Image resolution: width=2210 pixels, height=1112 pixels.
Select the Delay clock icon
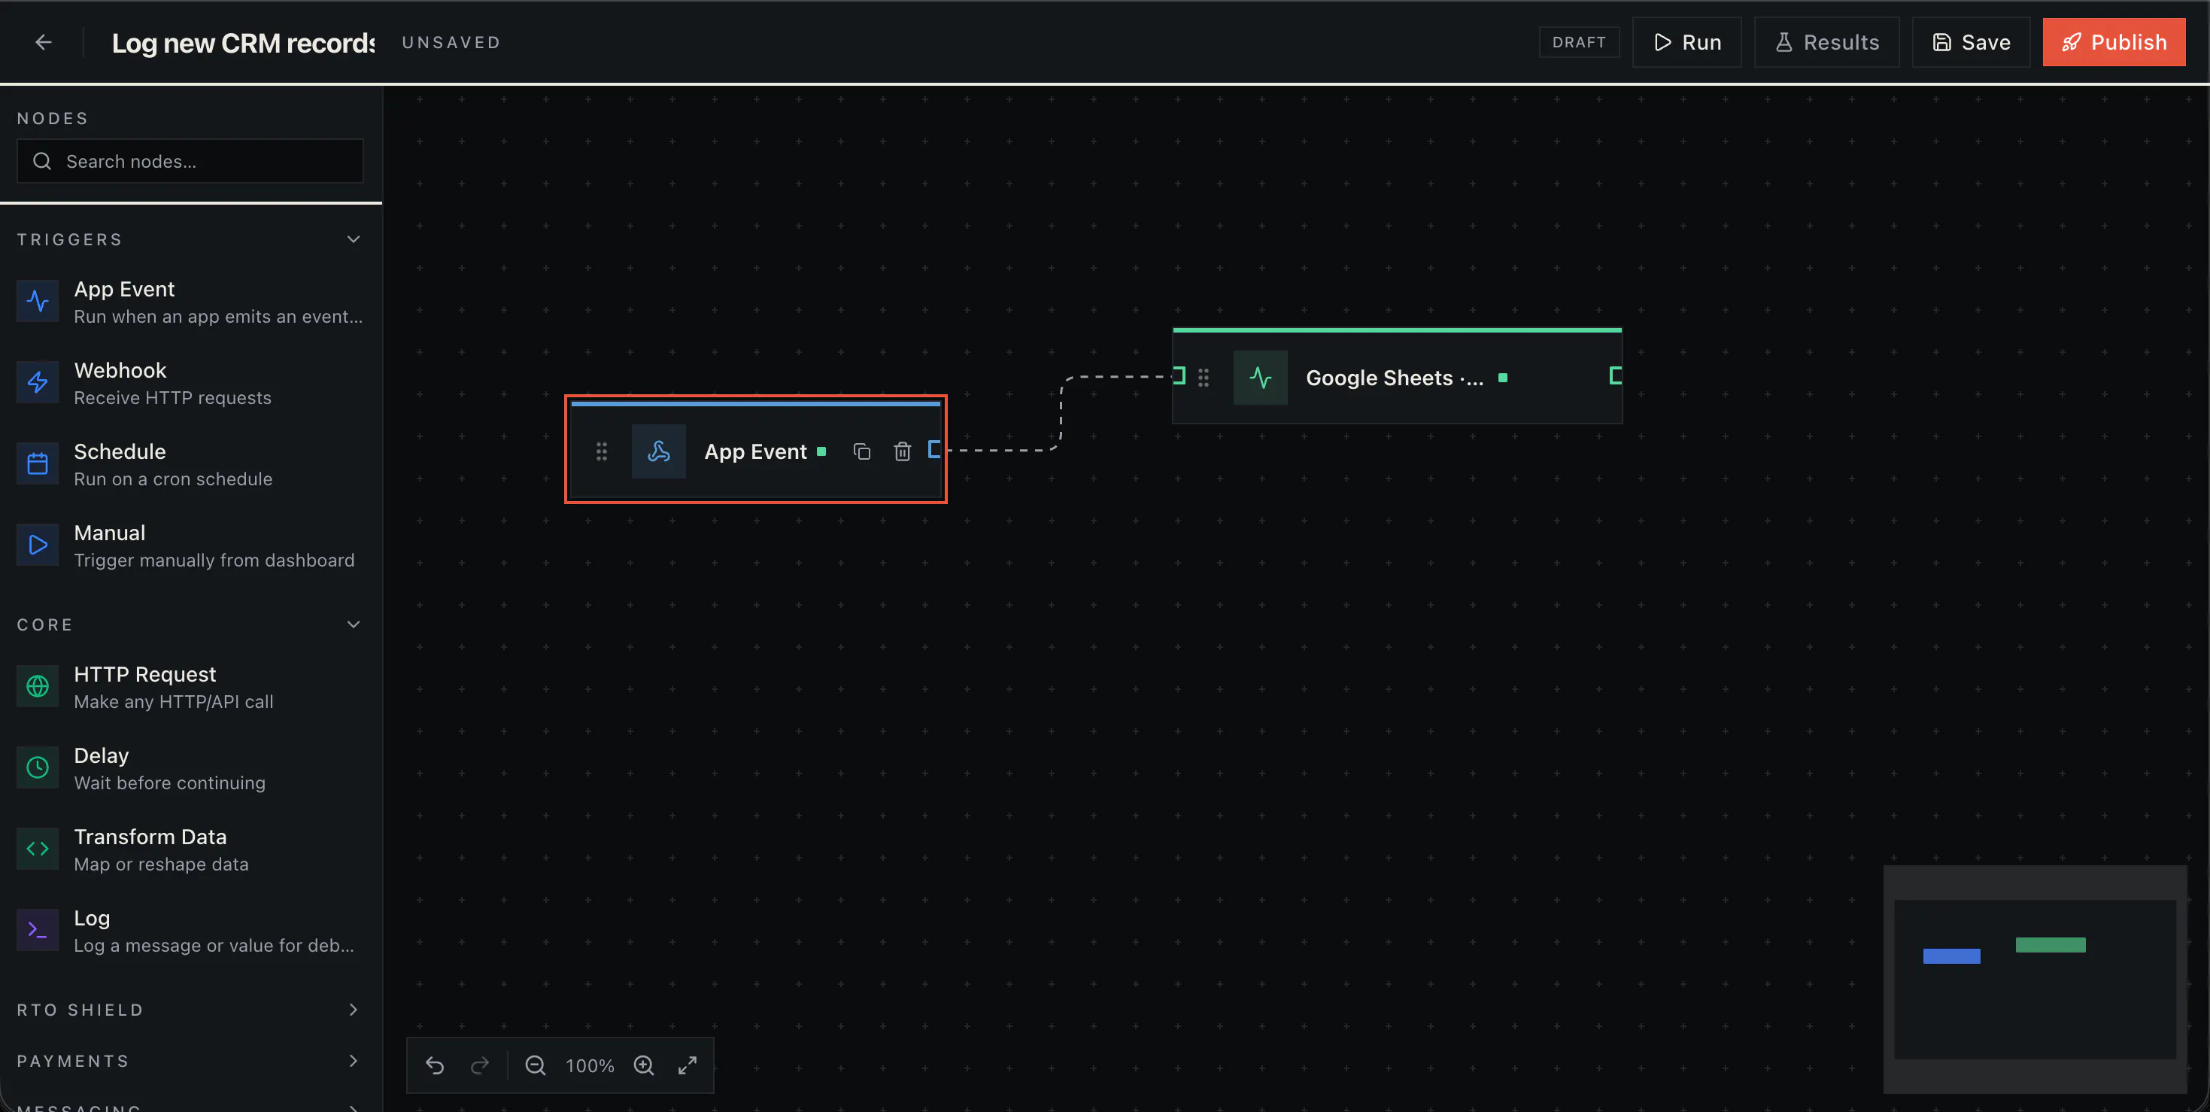click(x=38, y=768)
